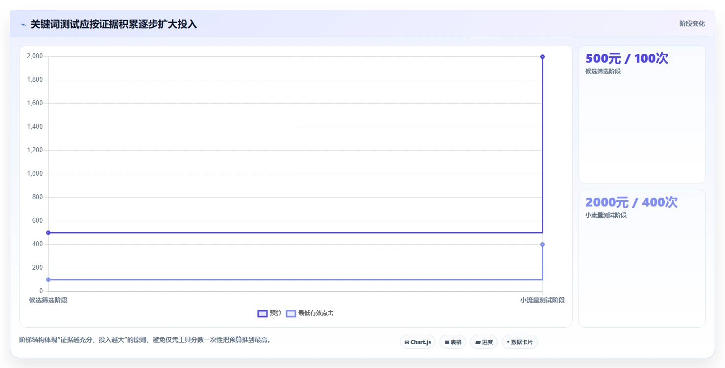This screenshot has height=368, width=725.
Task: Click the 小流量测试阶段 x-axis label
Action: coord(542,300)
